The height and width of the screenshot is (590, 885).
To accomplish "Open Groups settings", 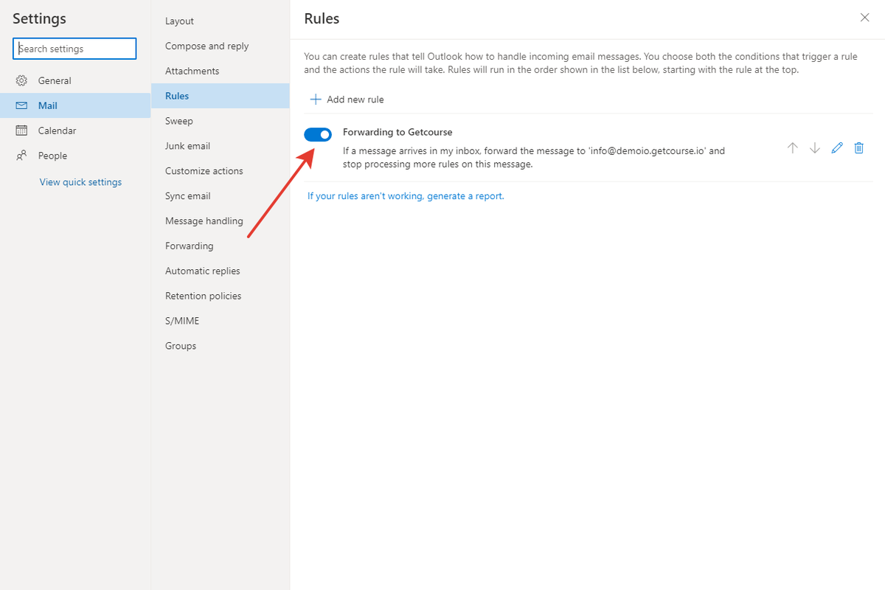I will (x=221, y=346).
